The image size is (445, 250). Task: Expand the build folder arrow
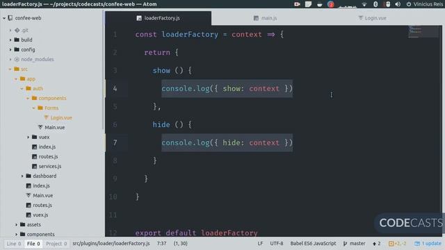click(x=10, y=40)
